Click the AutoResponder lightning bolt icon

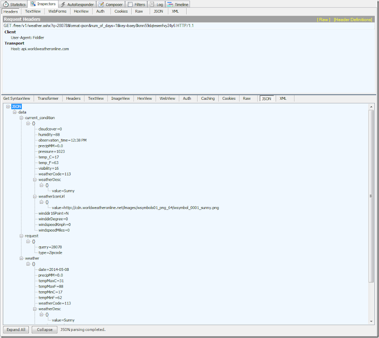point(63,4)
